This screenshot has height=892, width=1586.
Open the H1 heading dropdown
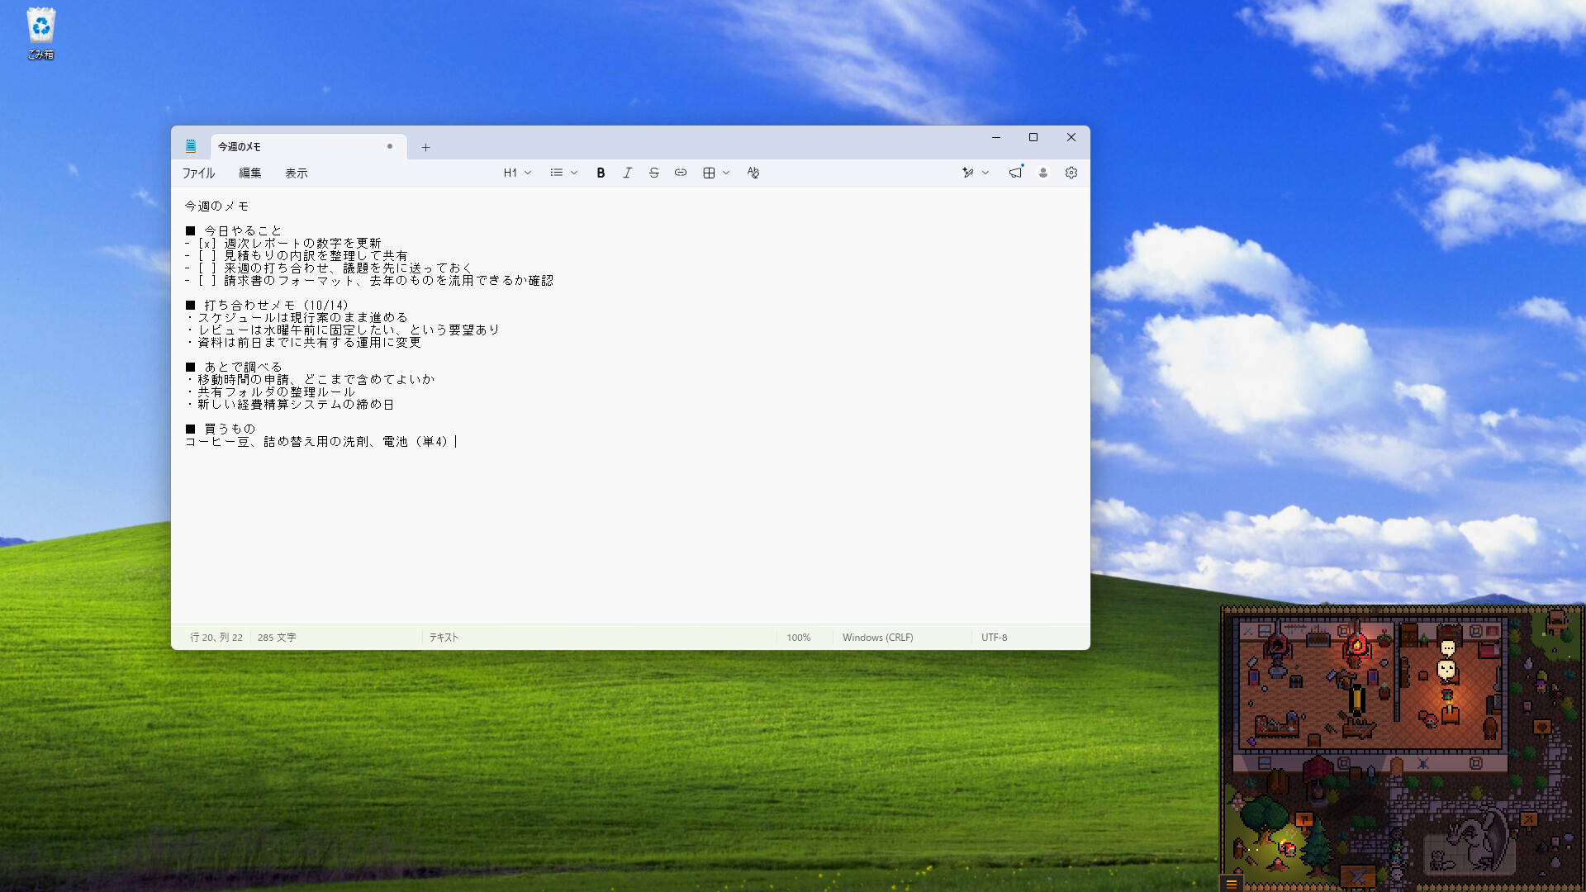click(x=517, y=173)
